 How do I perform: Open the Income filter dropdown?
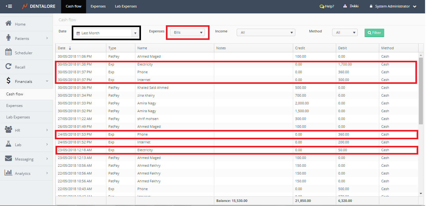pyautogui.click(x=266, y=32)
